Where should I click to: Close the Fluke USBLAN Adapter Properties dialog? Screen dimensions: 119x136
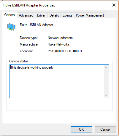point(114,5)
